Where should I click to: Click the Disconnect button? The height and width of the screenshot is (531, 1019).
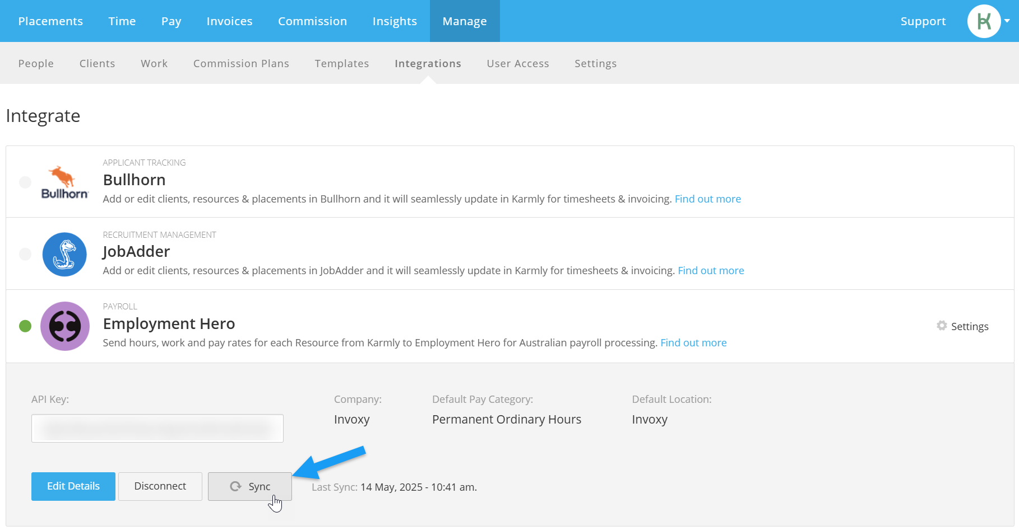point(160,486)
